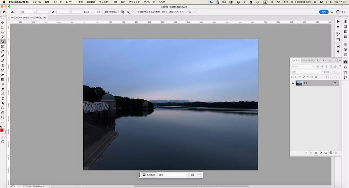The width and height of the screenshot is (349, 188).
Task: Click the 消去 clear button
Action: click(99, 12)
